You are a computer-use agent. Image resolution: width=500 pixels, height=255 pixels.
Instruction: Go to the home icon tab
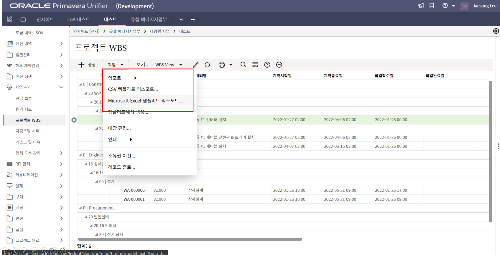(x=23, y=19)
